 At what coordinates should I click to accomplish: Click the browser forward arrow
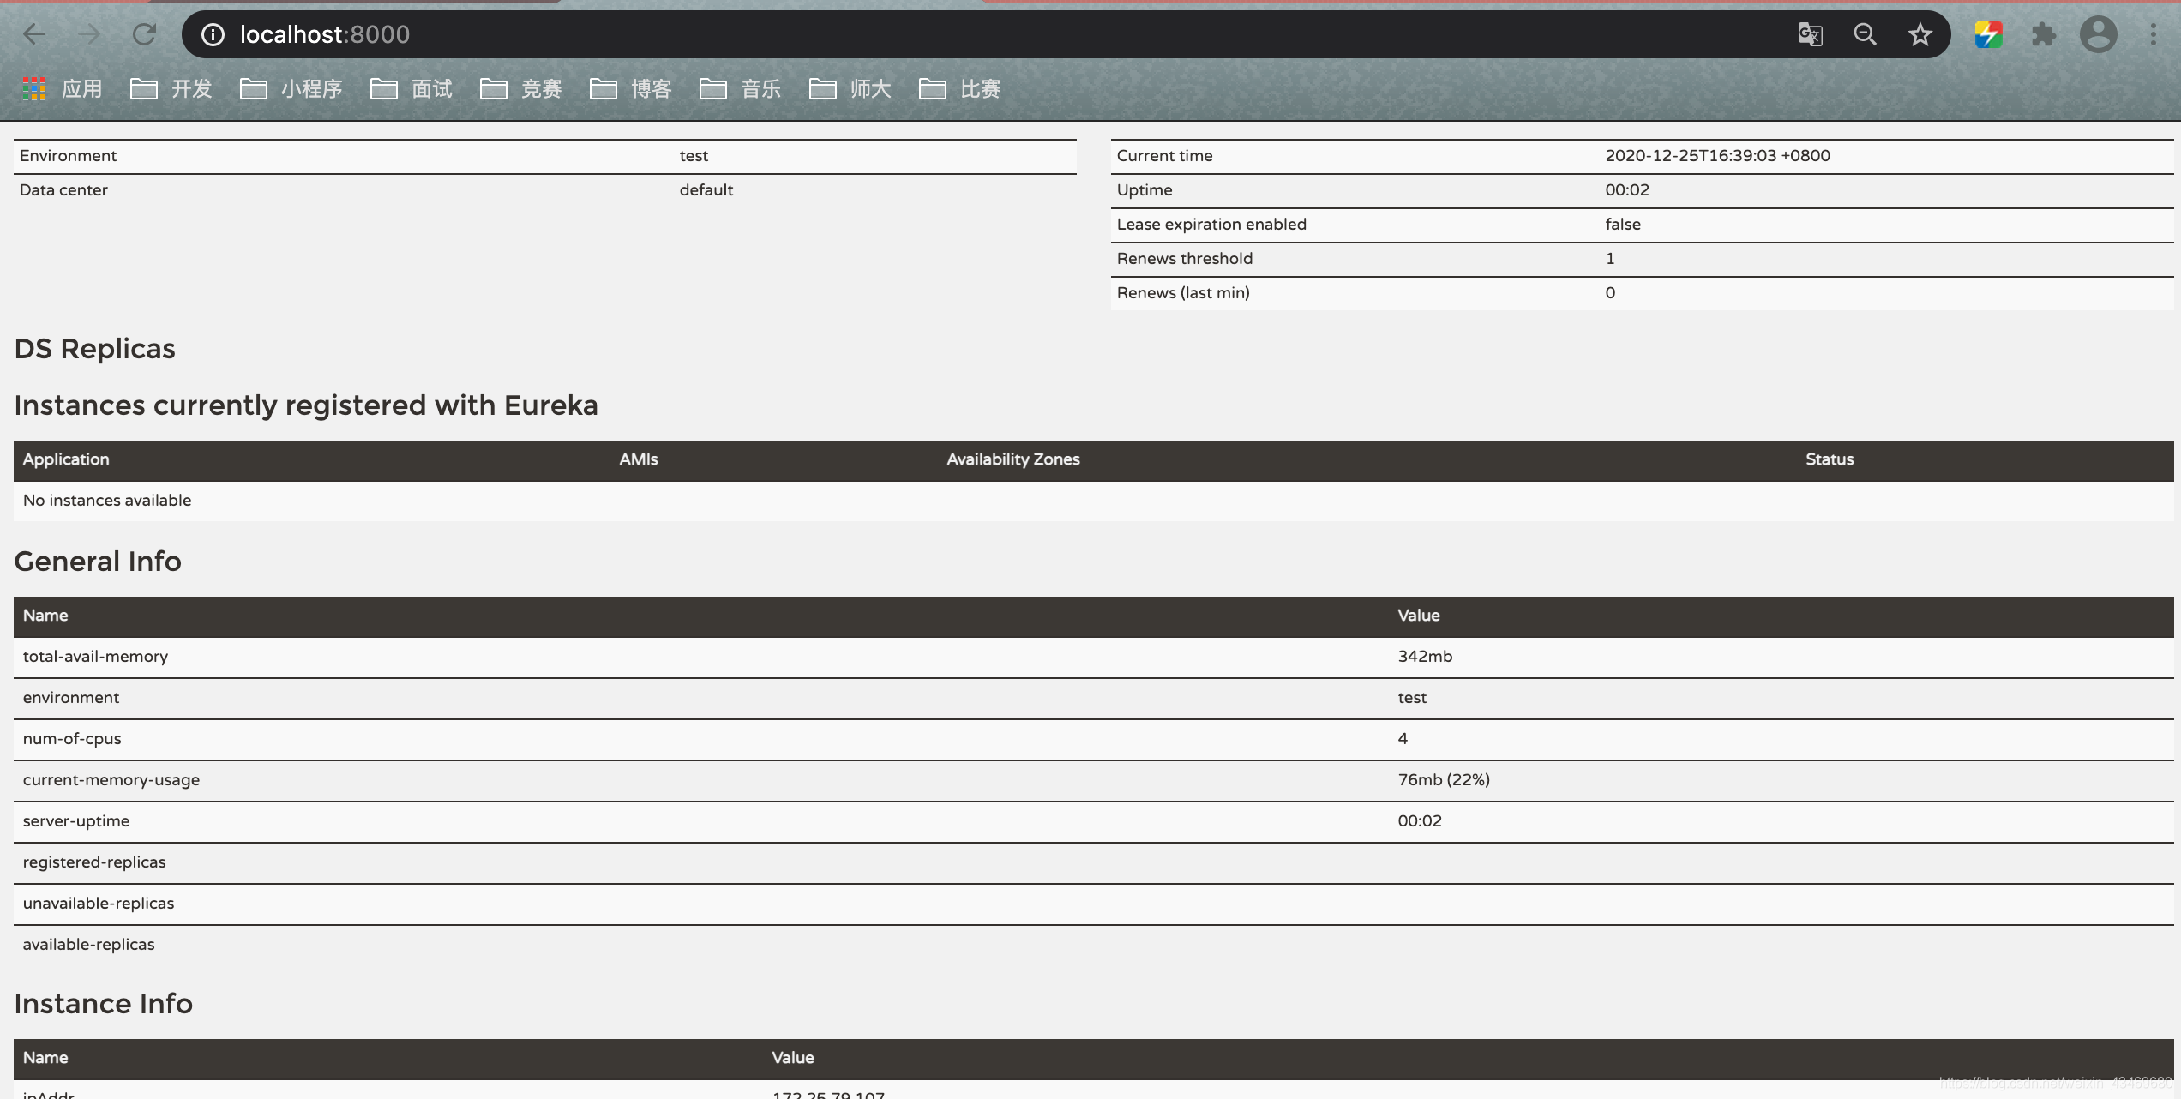click(89, 34)
